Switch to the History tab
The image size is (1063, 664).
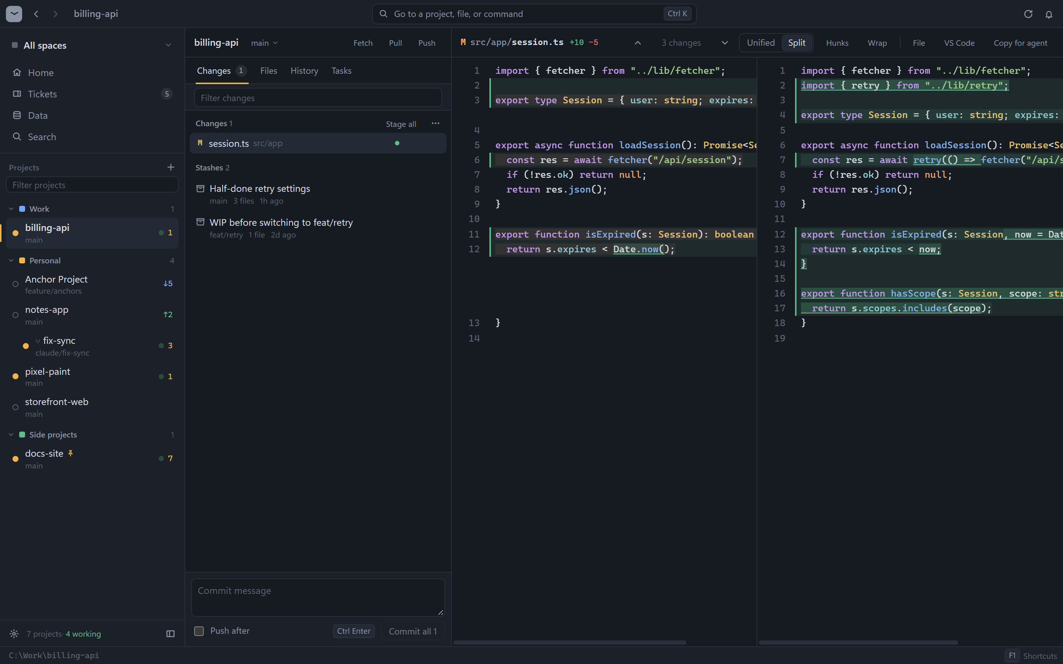click(x=304, y=71)
